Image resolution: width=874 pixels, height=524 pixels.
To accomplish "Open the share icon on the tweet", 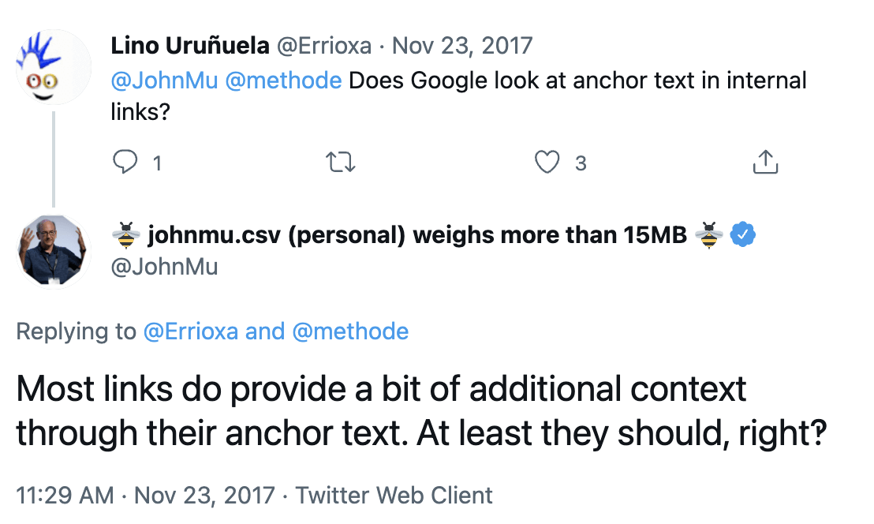I will (764, 162).
